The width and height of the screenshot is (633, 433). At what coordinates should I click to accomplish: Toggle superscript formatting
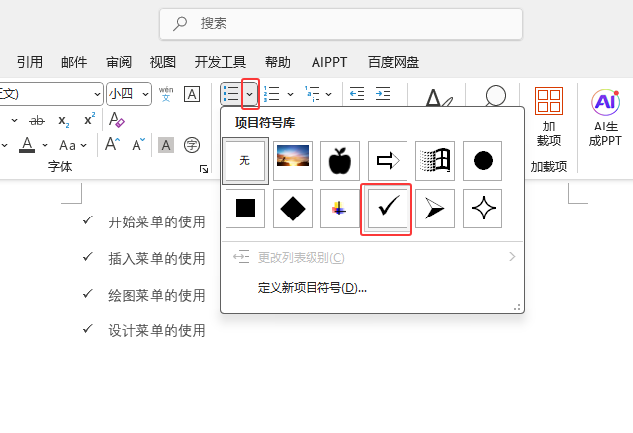coord(90,119)
